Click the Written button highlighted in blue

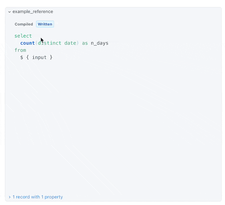45,24
